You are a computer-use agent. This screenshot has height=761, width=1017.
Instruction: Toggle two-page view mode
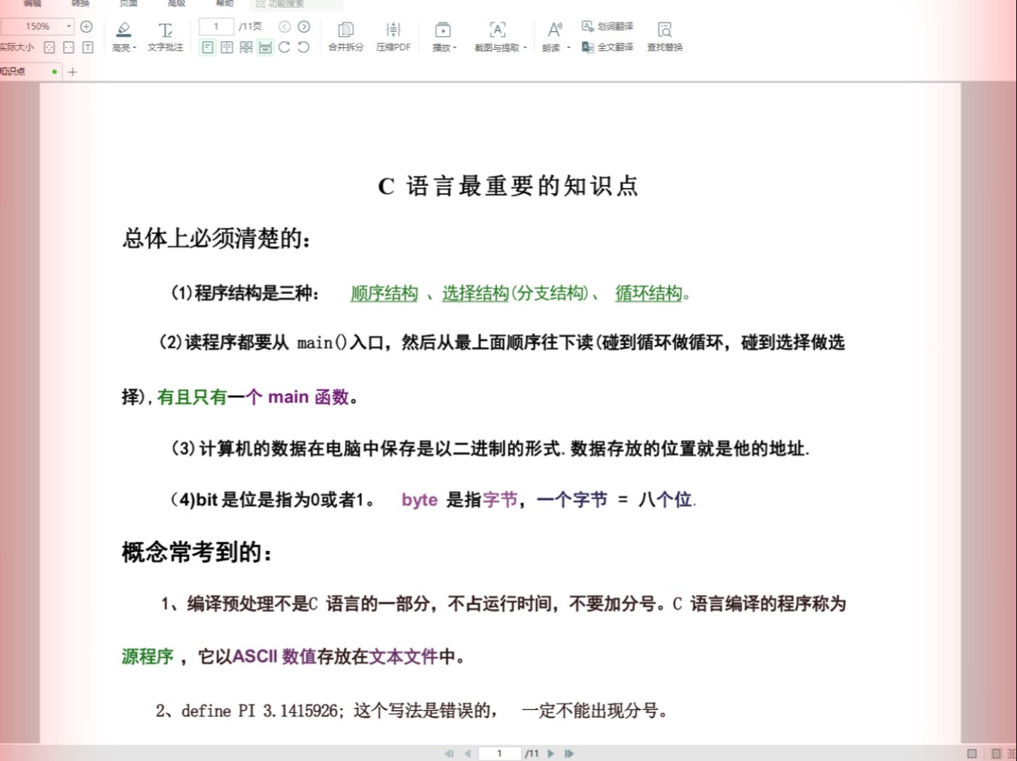tap(227, 47)
